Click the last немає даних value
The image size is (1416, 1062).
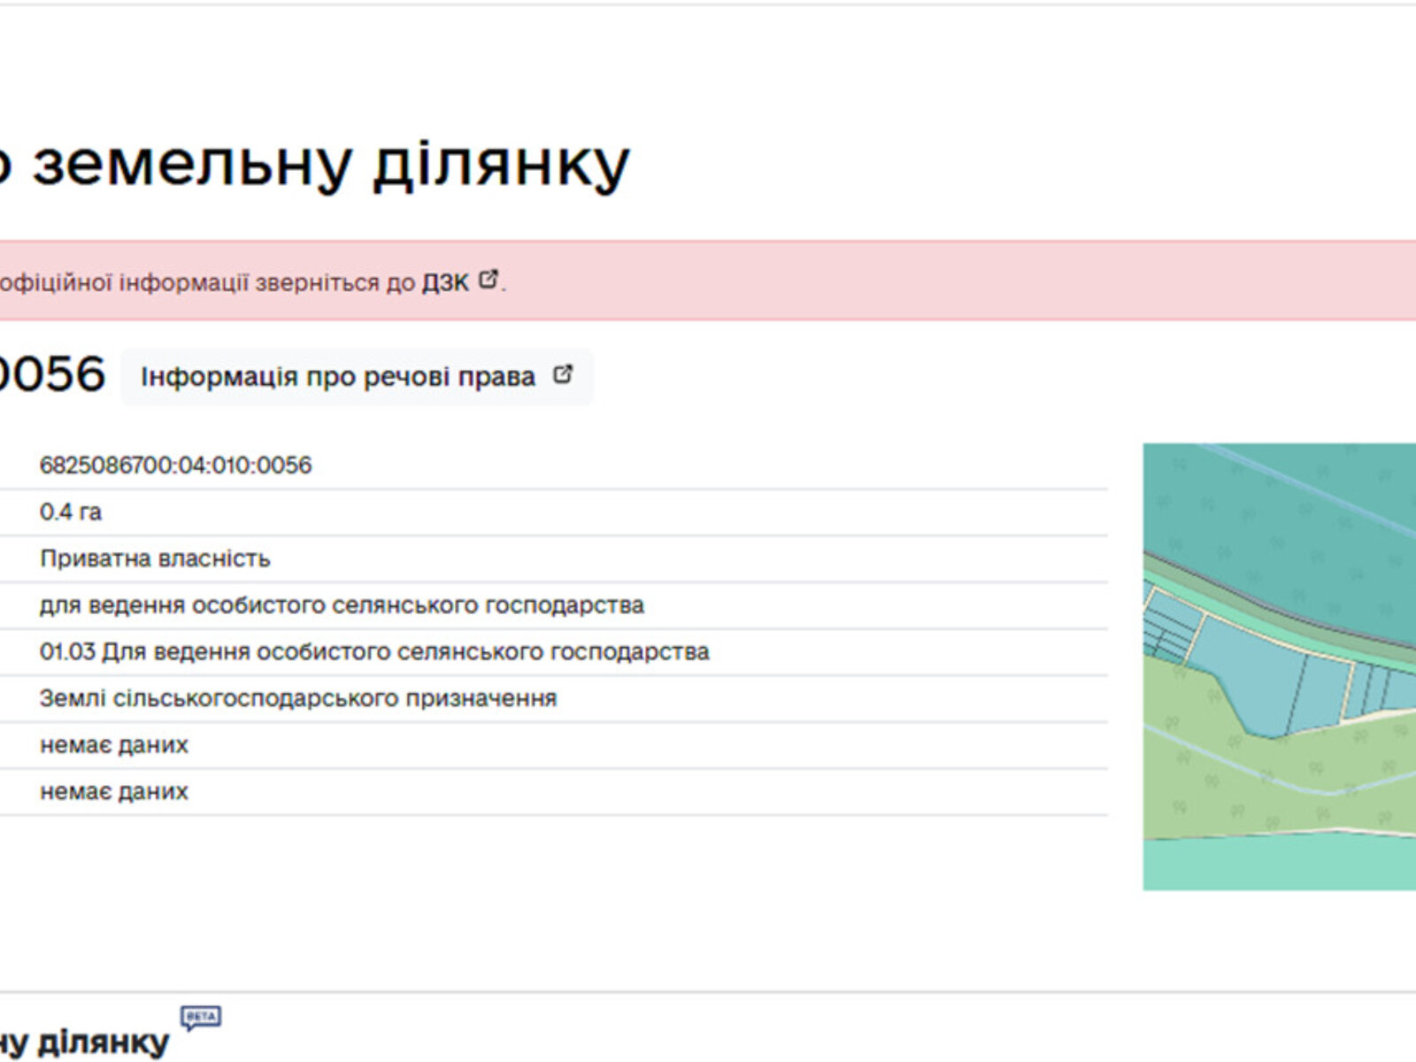(x=114, y=791)
